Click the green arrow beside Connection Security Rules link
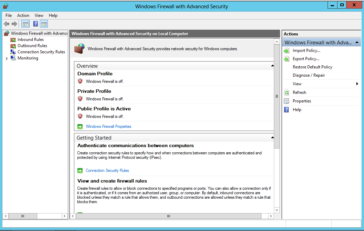This screenshot has width=364, height=231. [80, 171]
